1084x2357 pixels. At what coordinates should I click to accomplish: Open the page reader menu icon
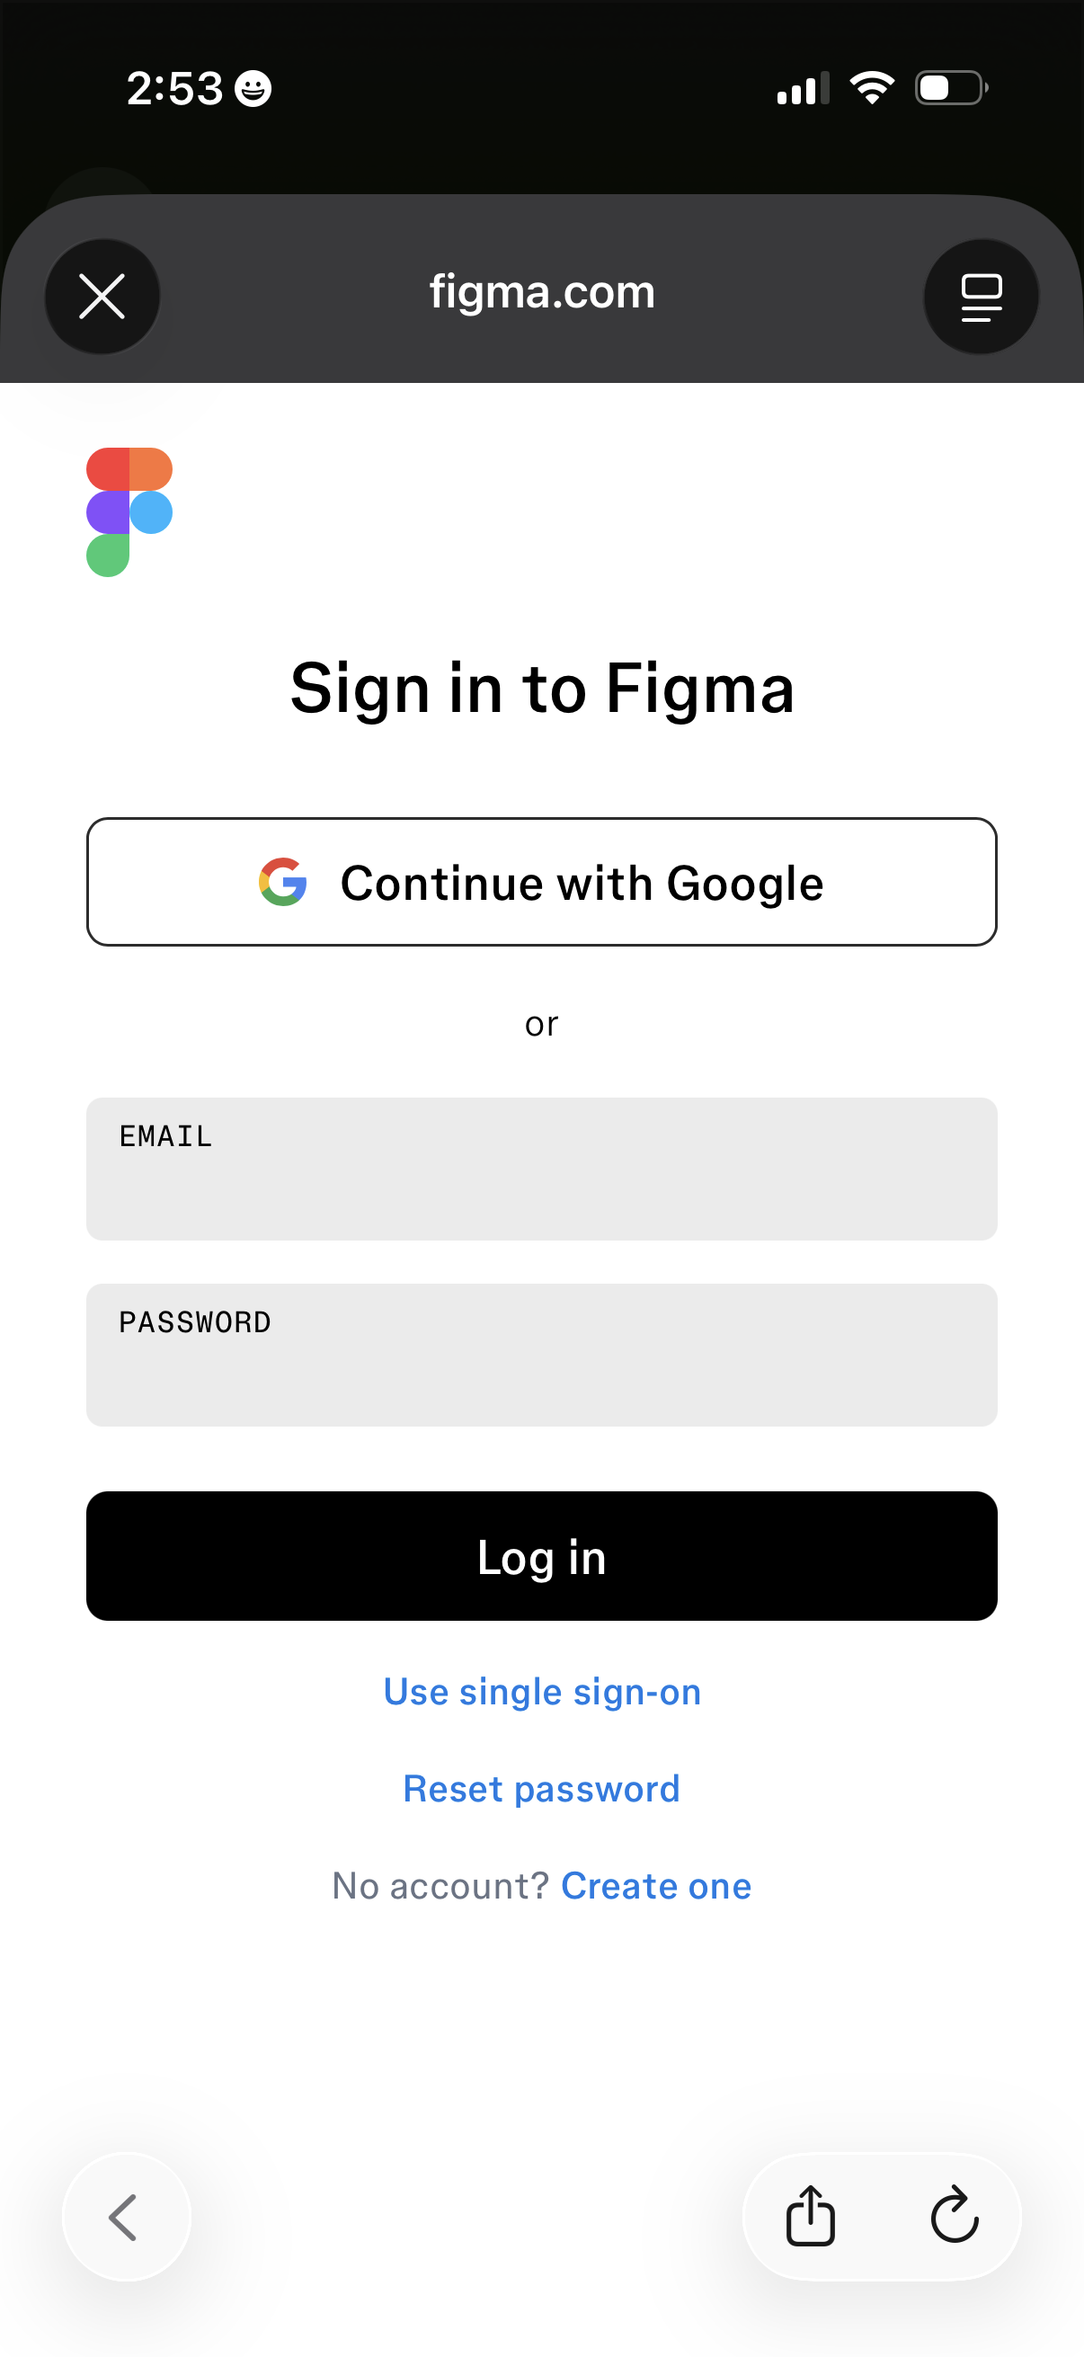[x=981, y=297]
